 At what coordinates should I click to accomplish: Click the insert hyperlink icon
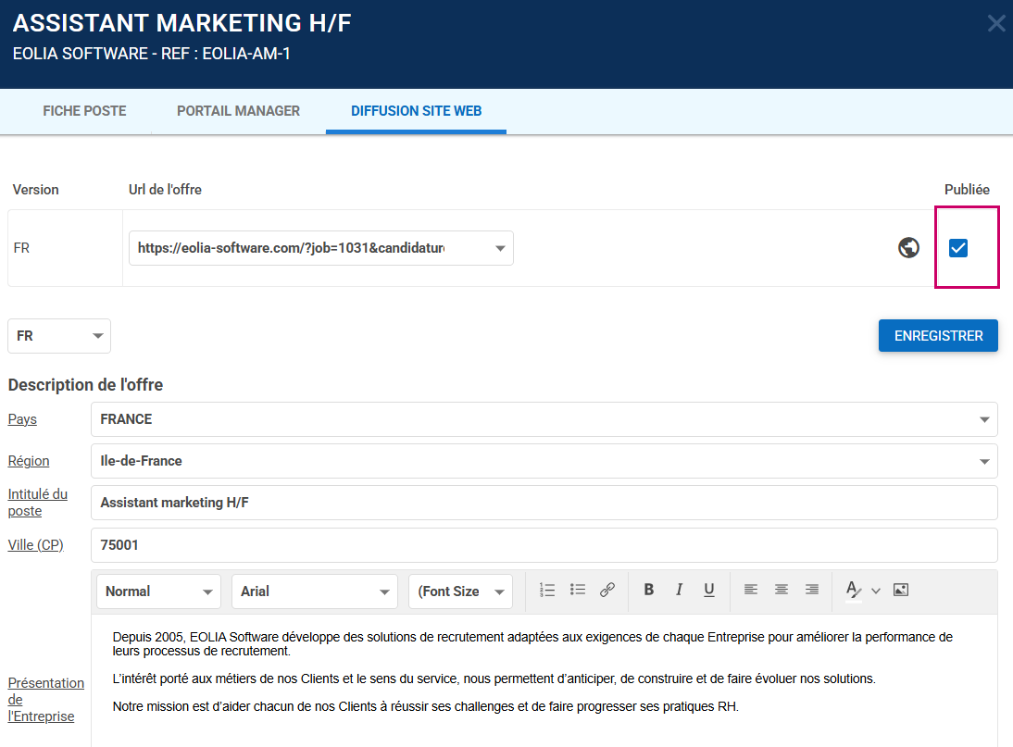coord(607,590)
